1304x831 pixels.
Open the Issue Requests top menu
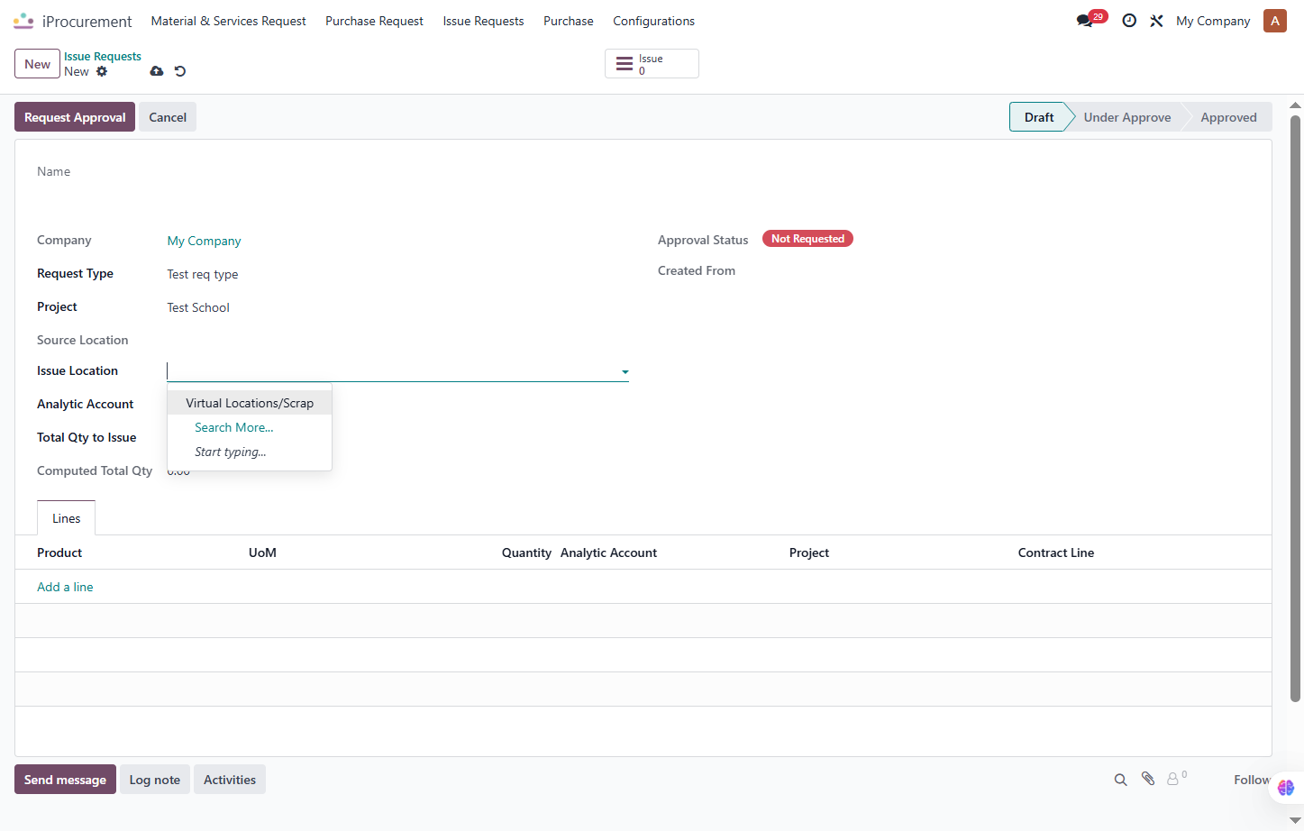(483, 21)
